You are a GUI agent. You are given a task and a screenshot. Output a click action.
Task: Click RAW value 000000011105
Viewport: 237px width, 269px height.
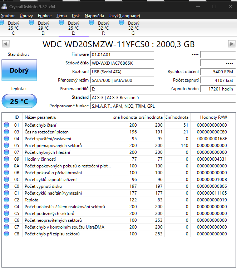click(x=212, y=193)
